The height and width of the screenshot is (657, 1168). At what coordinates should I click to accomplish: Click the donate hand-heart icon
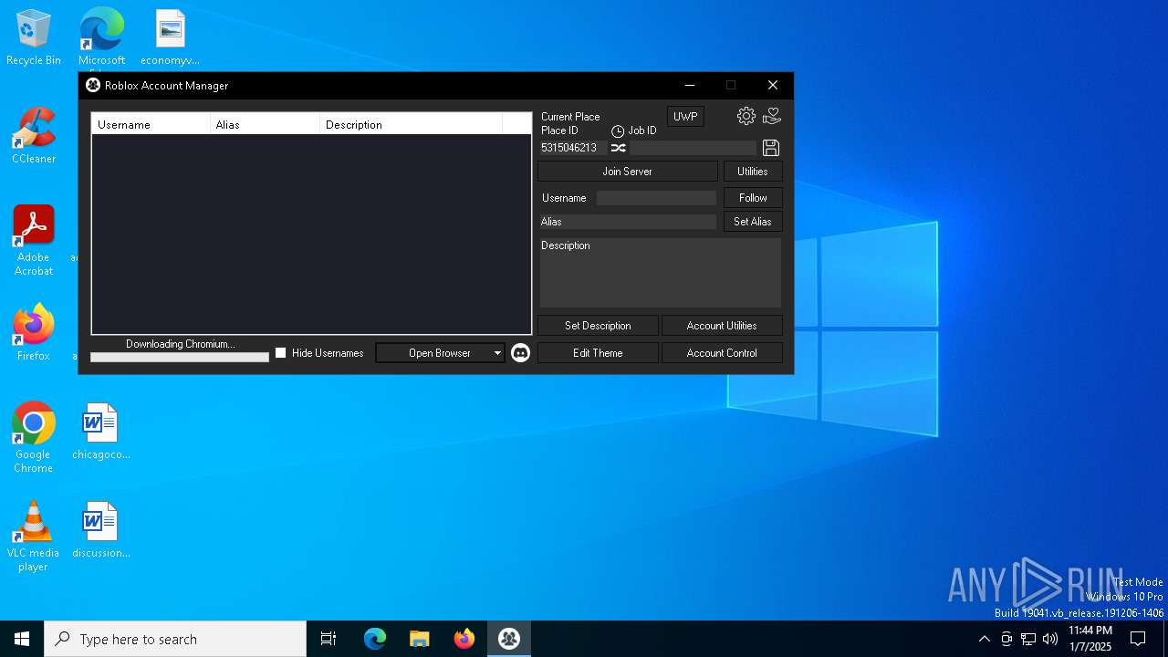(772, 116)
